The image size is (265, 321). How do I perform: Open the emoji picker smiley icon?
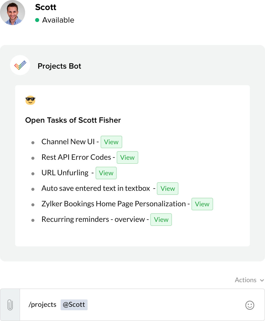250,305
